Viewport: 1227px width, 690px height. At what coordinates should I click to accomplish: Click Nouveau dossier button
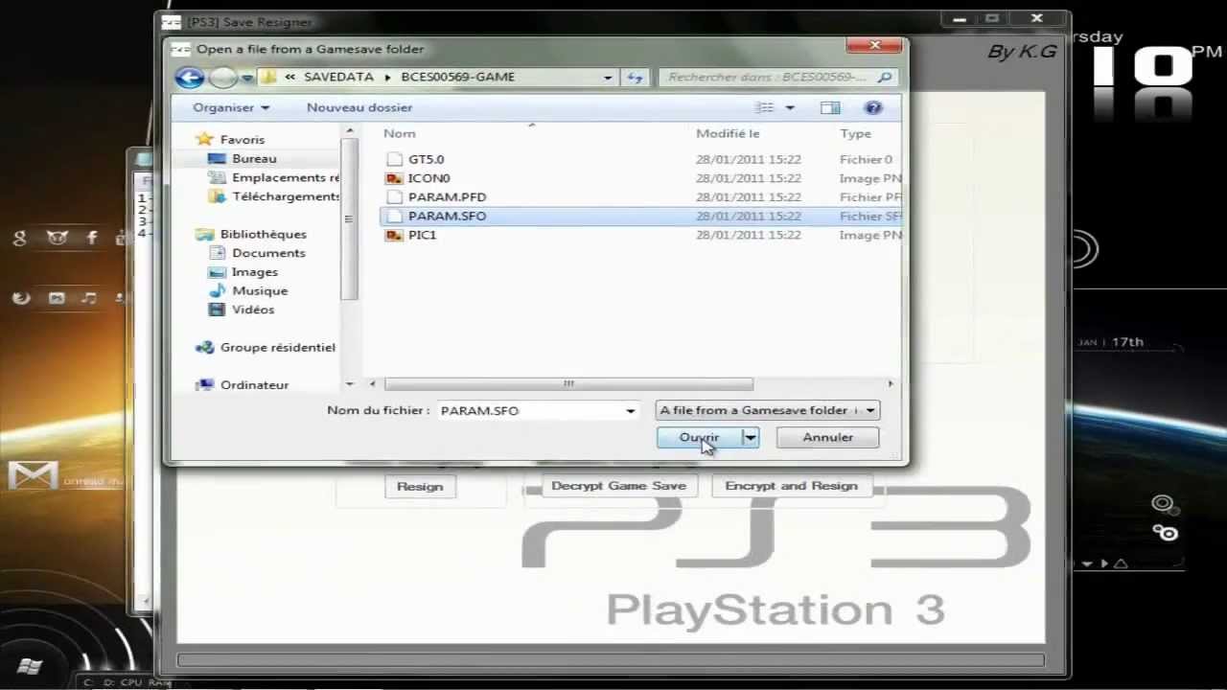coord(359,107)
